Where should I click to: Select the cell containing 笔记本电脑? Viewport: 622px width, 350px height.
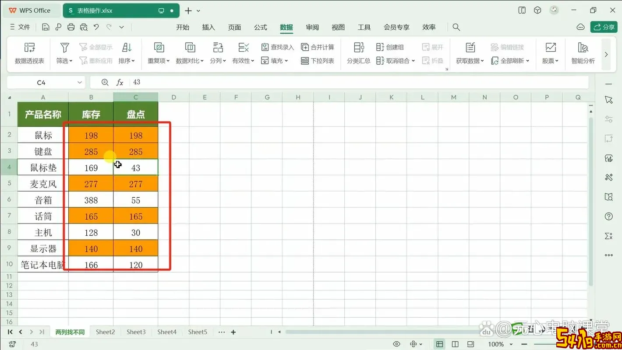[43, 265]
